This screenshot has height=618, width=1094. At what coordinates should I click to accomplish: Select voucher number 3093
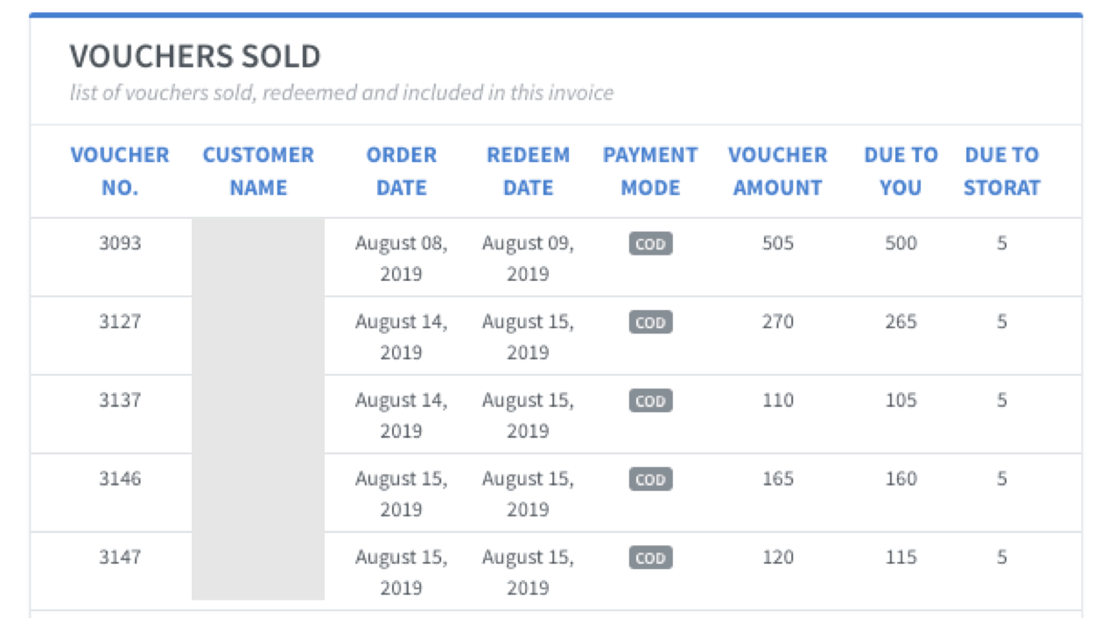(120, 243)
